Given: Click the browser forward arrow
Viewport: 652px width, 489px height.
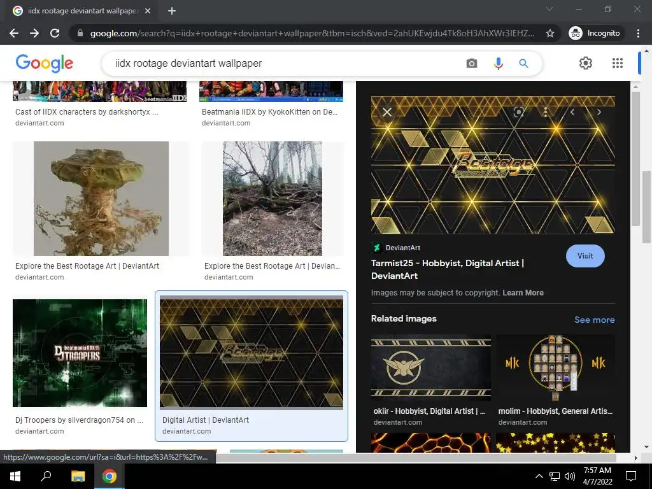Looking at the screenshot, I should point(34,33).
